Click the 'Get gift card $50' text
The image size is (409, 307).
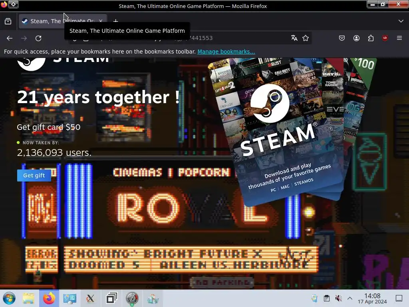tap(48, 127)
